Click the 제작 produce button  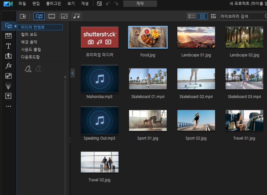[140, 4]
